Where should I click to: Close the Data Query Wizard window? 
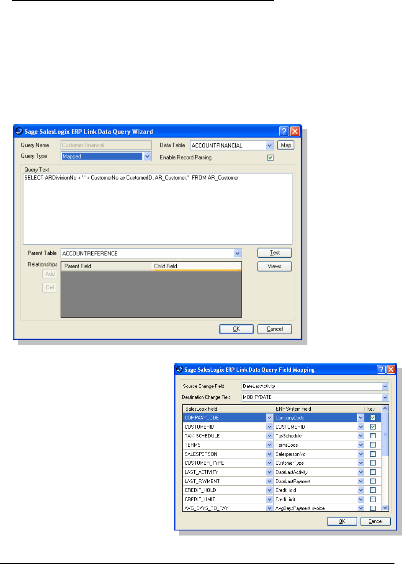click(295, 131)
